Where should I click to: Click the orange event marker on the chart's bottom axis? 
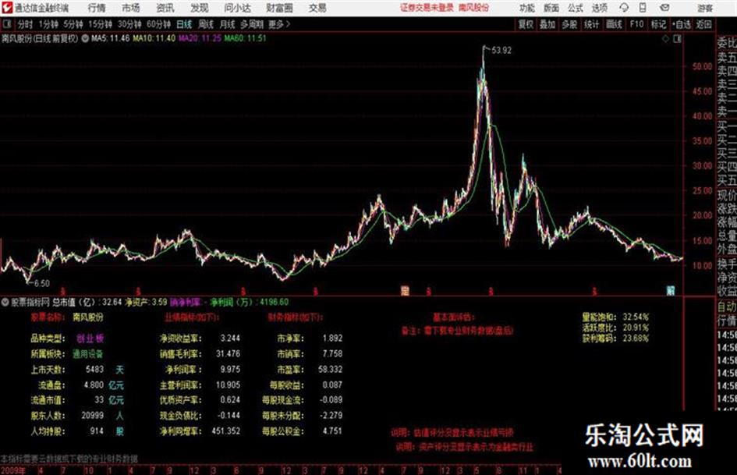point(405,291)
